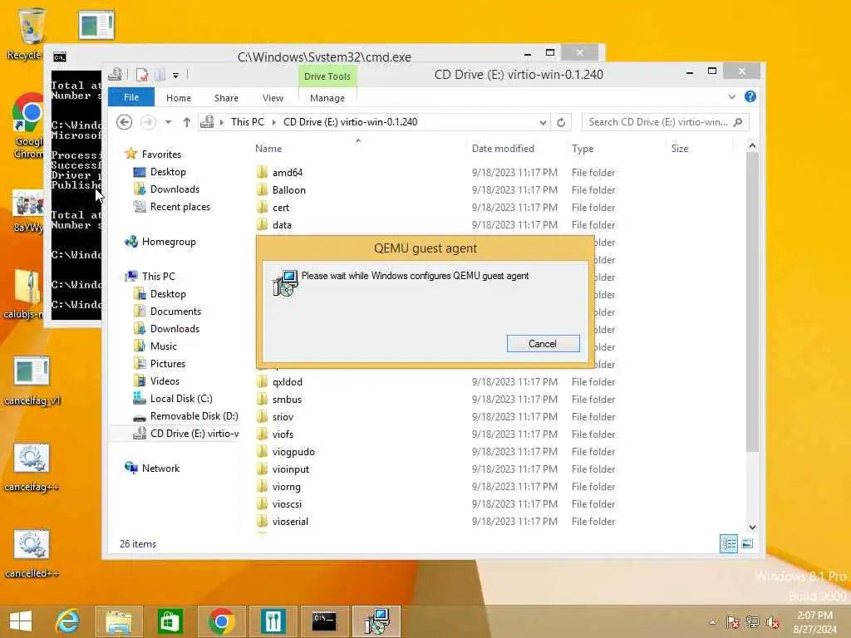851x638 pixels.
Task: Select Downloads under Favorites
Action: [175, 189]
